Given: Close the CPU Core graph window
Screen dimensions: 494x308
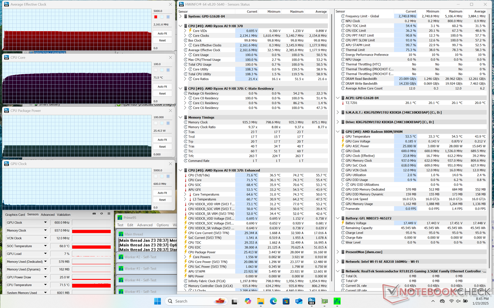Looking at the screenshot, I should (171, 57).
